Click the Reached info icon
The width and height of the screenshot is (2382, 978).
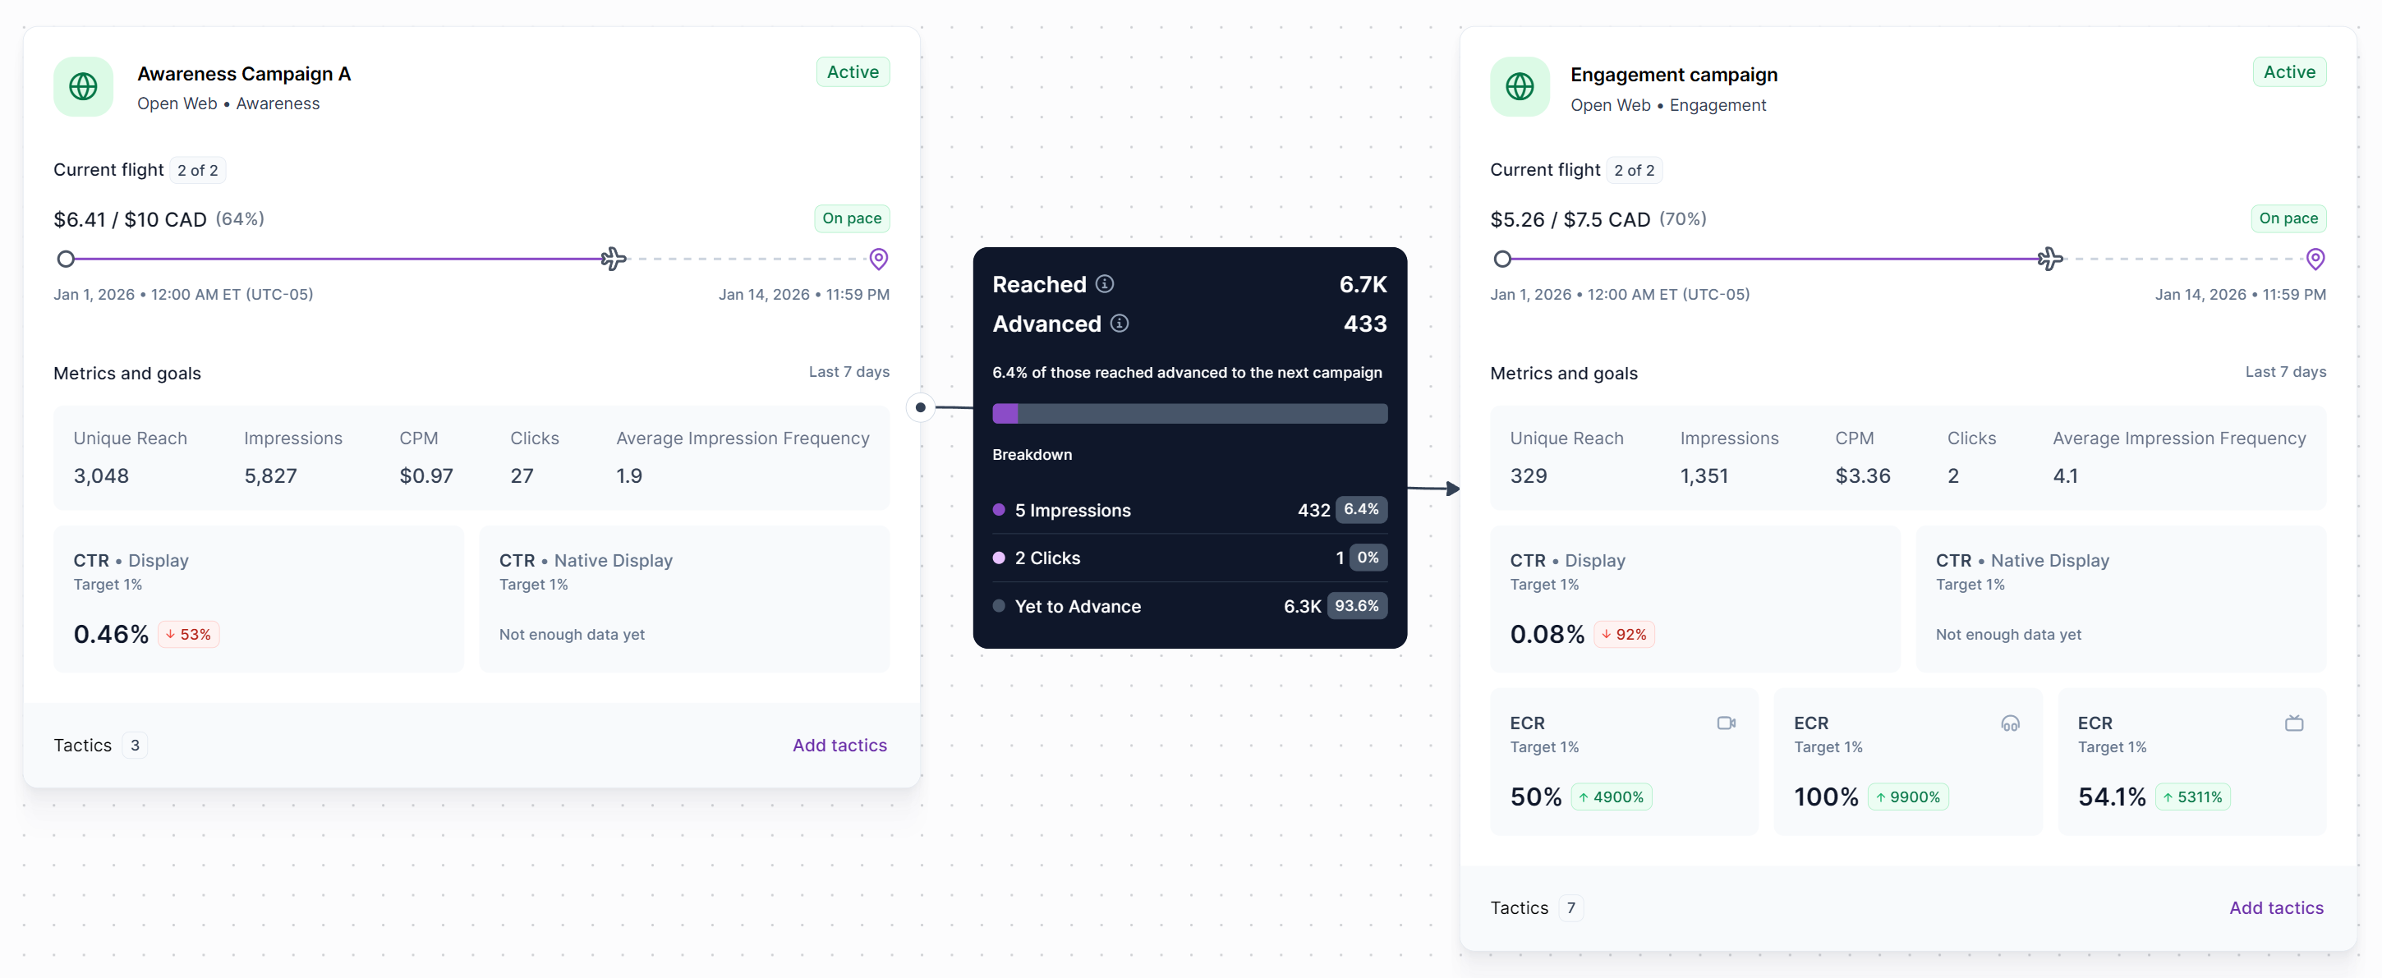(x=1104, y=284)
